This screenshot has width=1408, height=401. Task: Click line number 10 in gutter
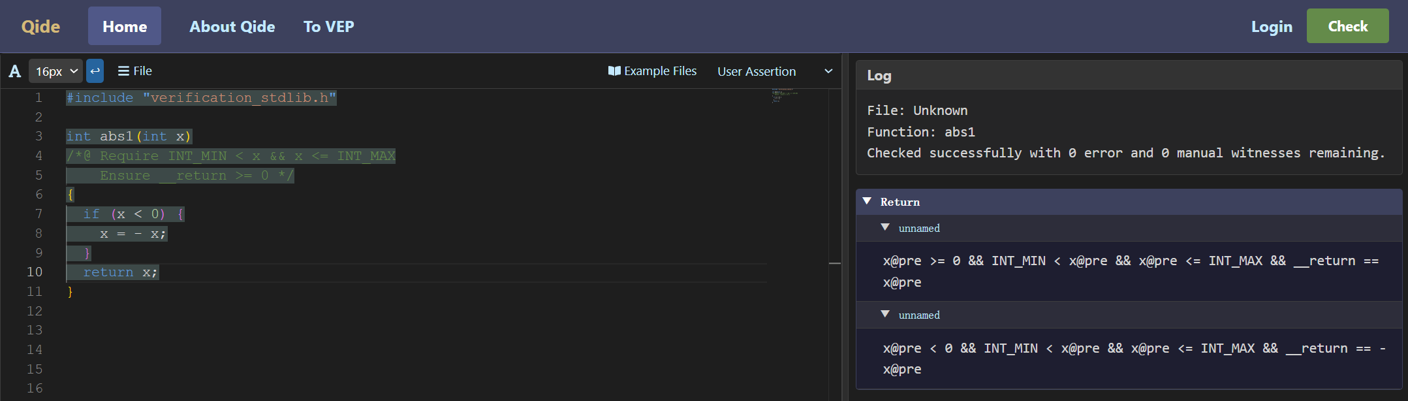[x=35, y=272]
